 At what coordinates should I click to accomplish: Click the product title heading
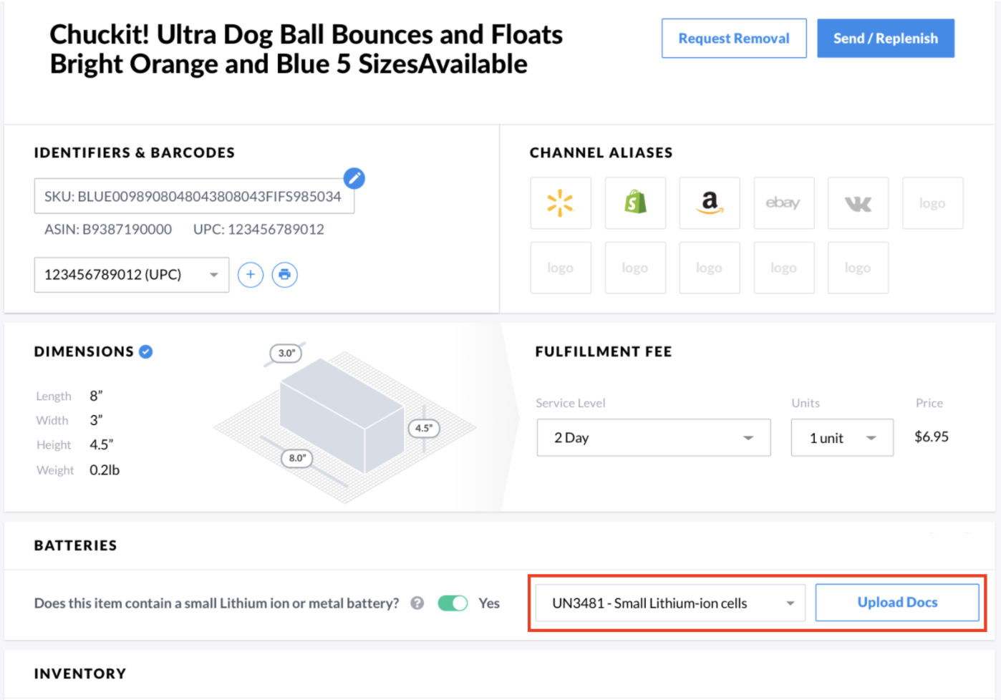(306, 49)
